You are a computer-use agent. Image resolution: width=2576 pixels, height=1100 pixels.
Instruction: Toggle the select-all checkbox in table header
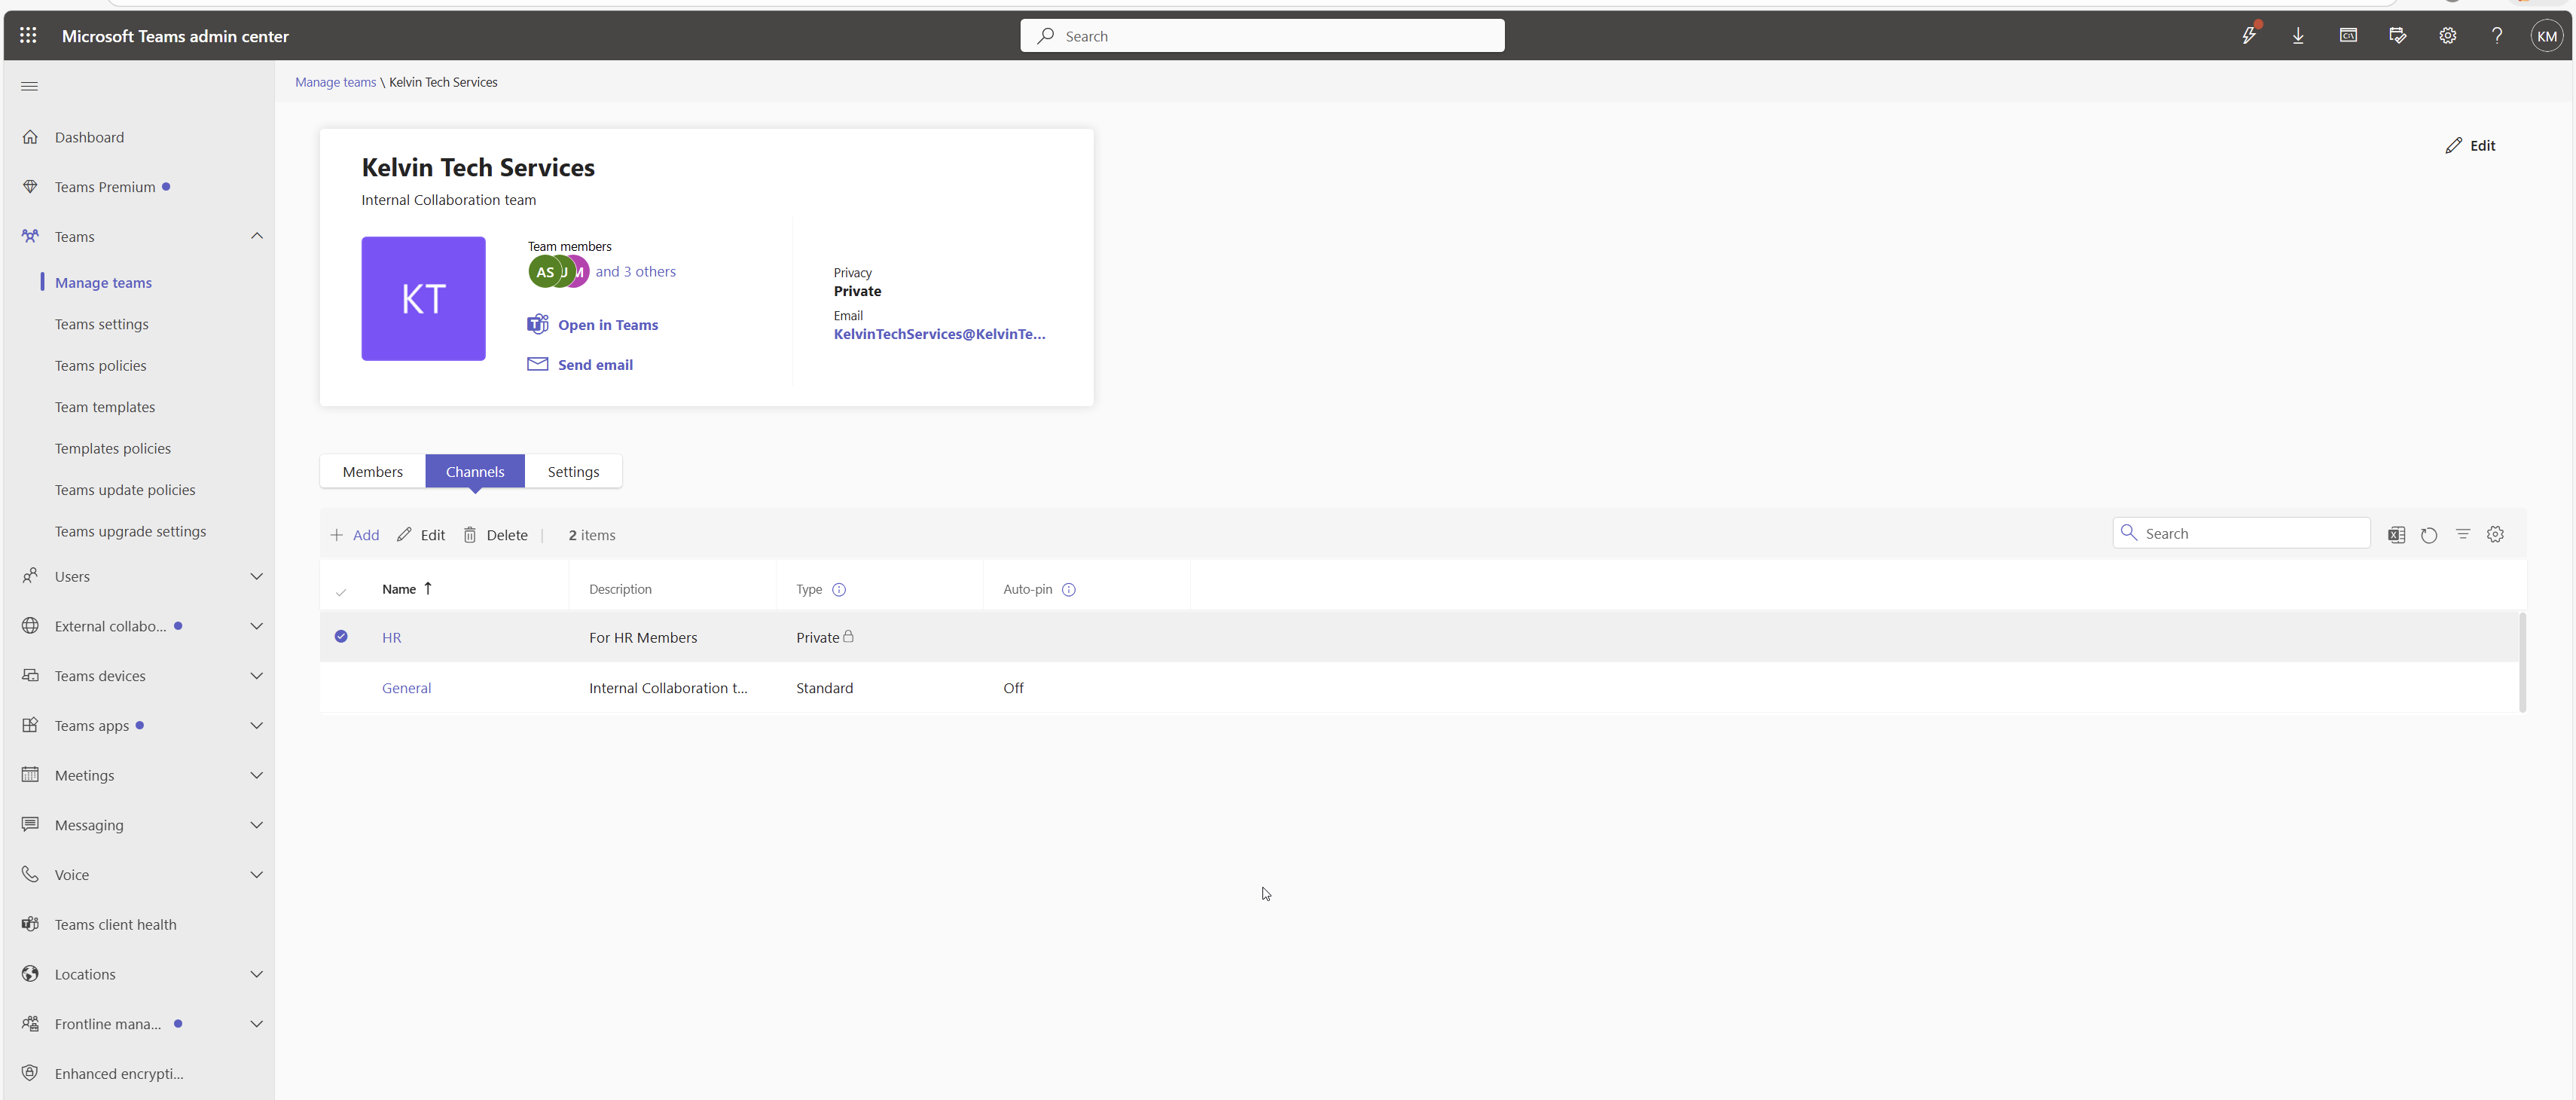[341, 591]
